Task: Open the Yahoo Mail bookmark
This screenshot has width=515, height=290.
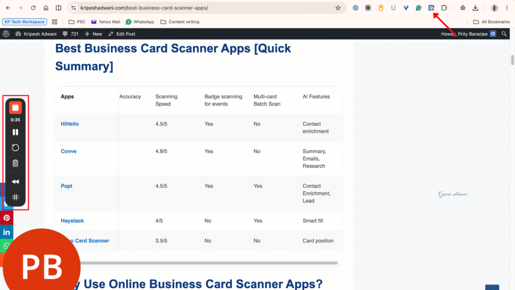Action: (x=106, y=22)
